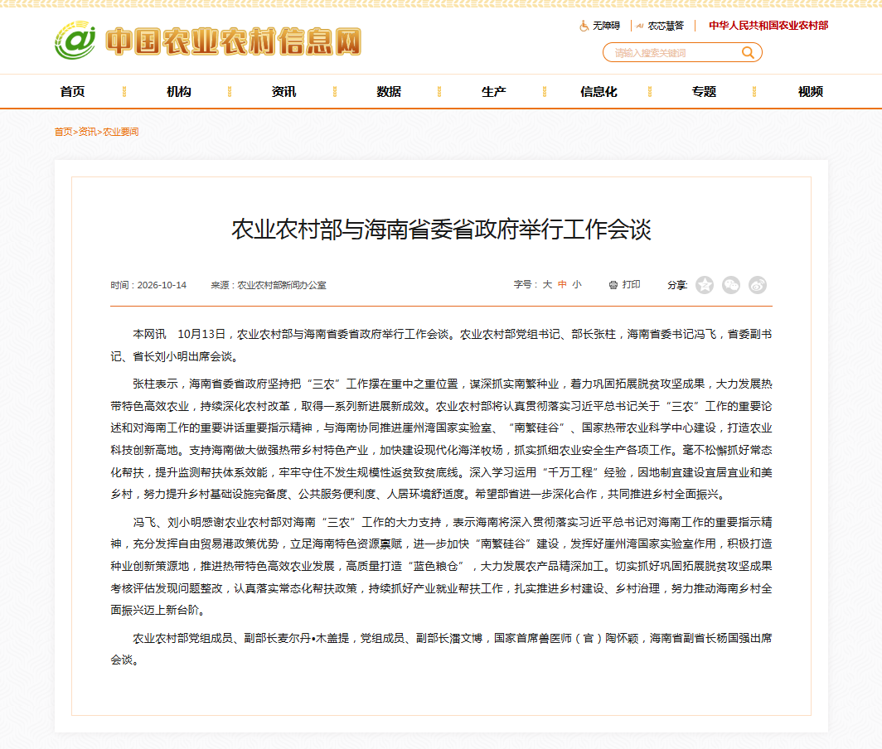
Task: Click the date text 时间：2026-10-14
Action: tap(148, 285)
